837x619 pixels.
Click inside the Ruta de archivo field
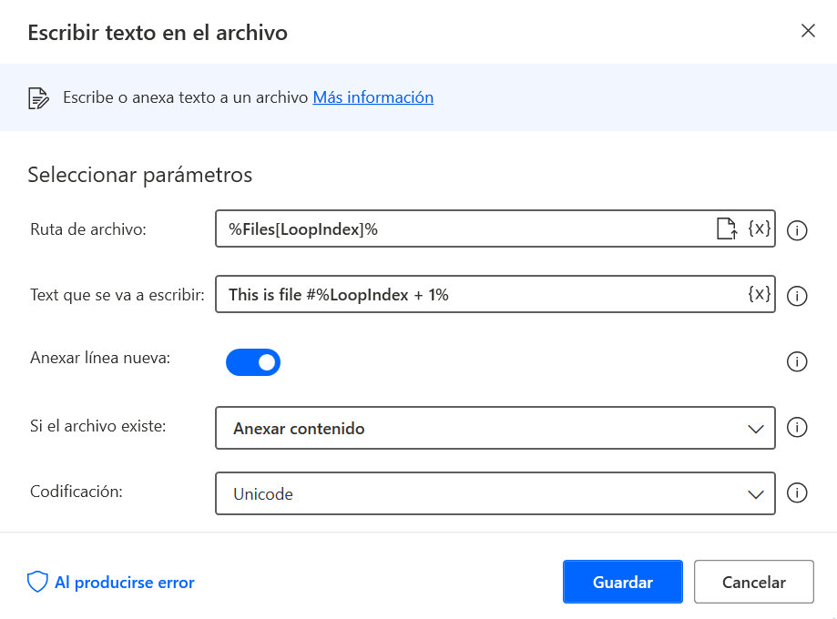[x=455, y=229]
